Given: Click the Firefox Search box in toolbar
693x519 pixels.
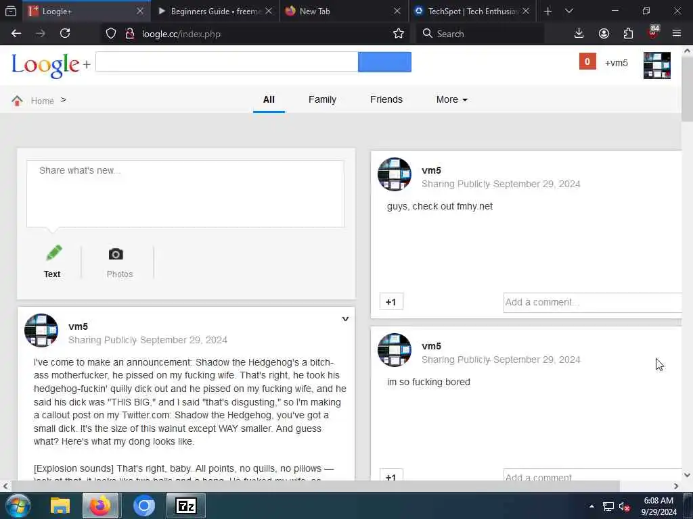Looking at the screenshot, I should [480, 34].
